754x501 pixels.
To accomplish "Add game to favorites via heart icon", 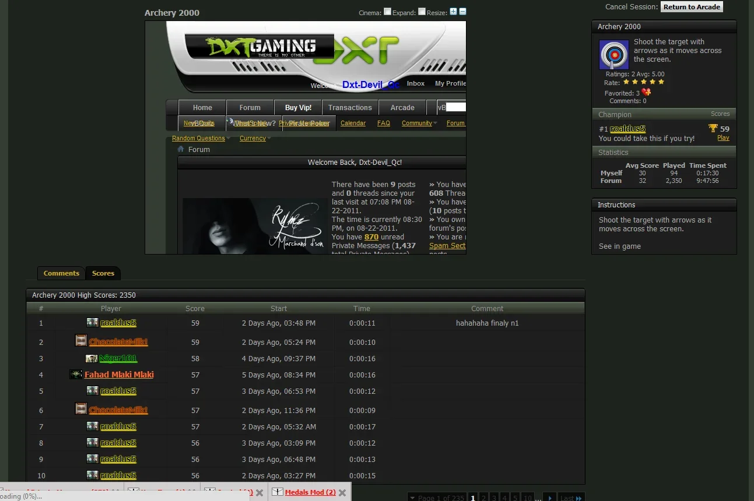I will (646, 93).
